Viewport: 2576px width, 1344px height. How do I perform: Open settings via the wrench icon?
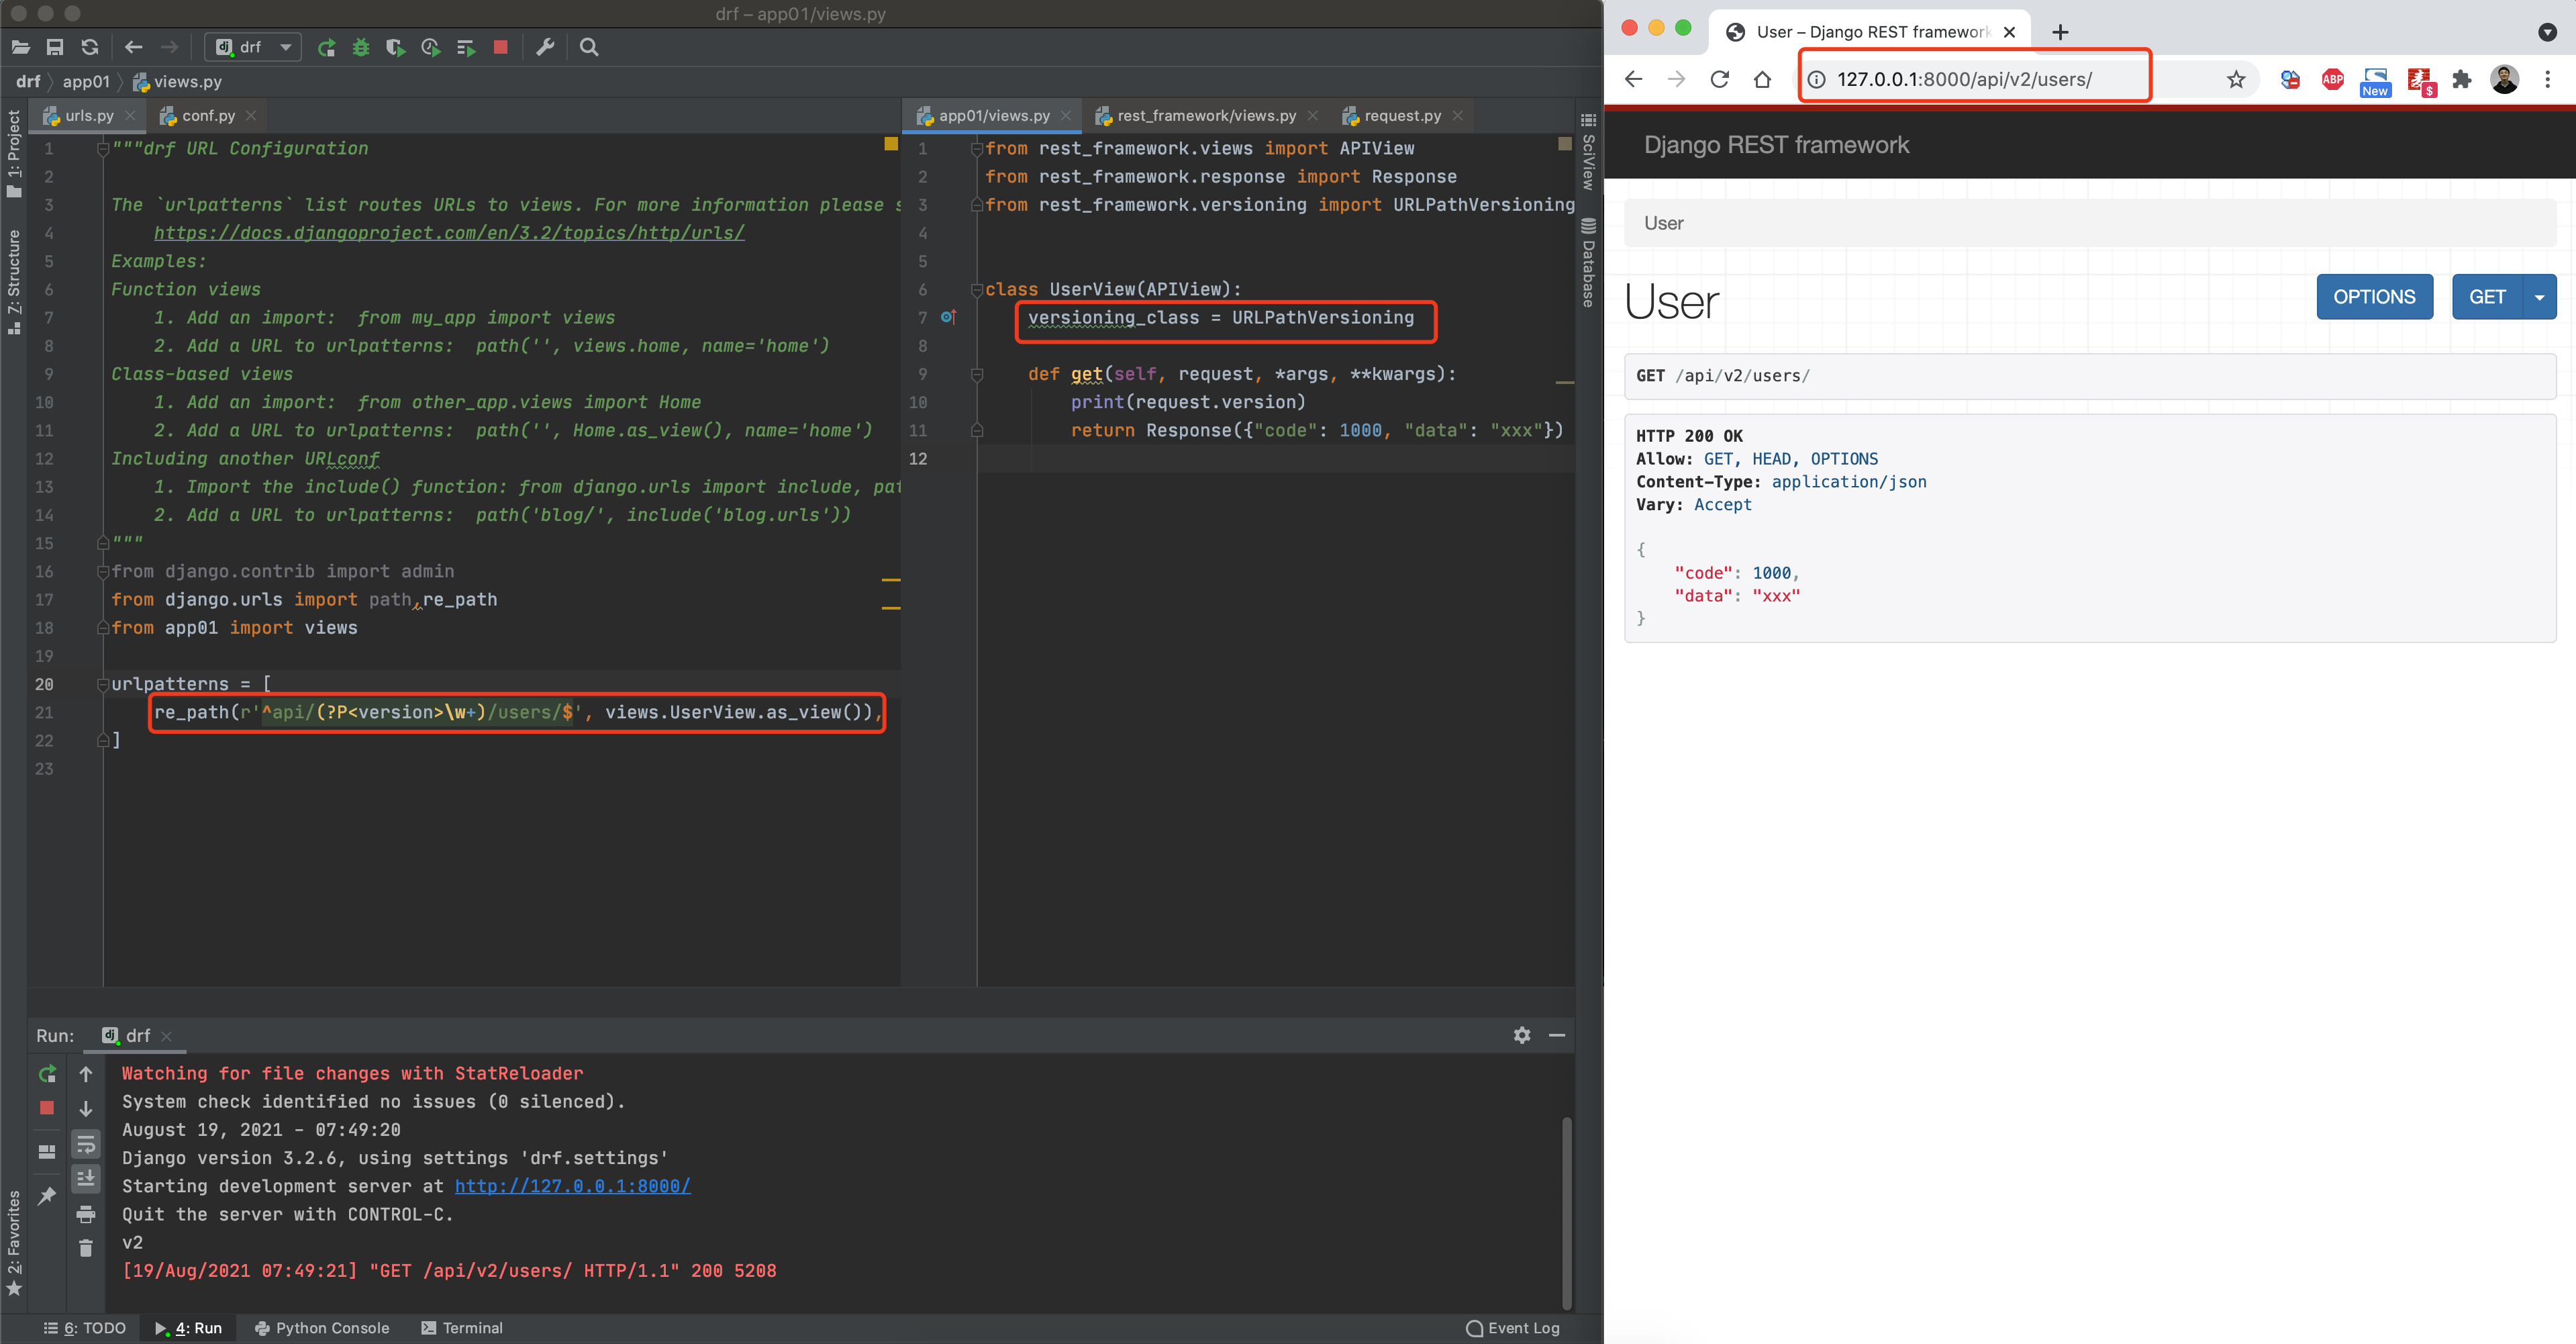[545, 47]
